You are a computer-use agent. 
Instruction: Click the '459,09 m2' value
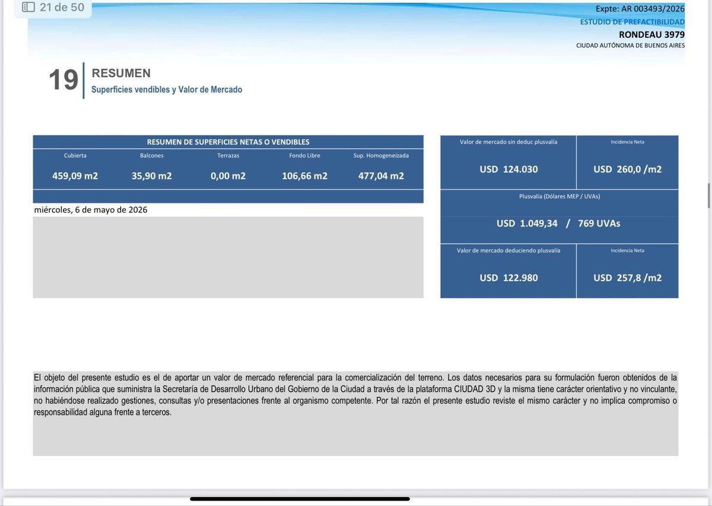click(75, 176)
